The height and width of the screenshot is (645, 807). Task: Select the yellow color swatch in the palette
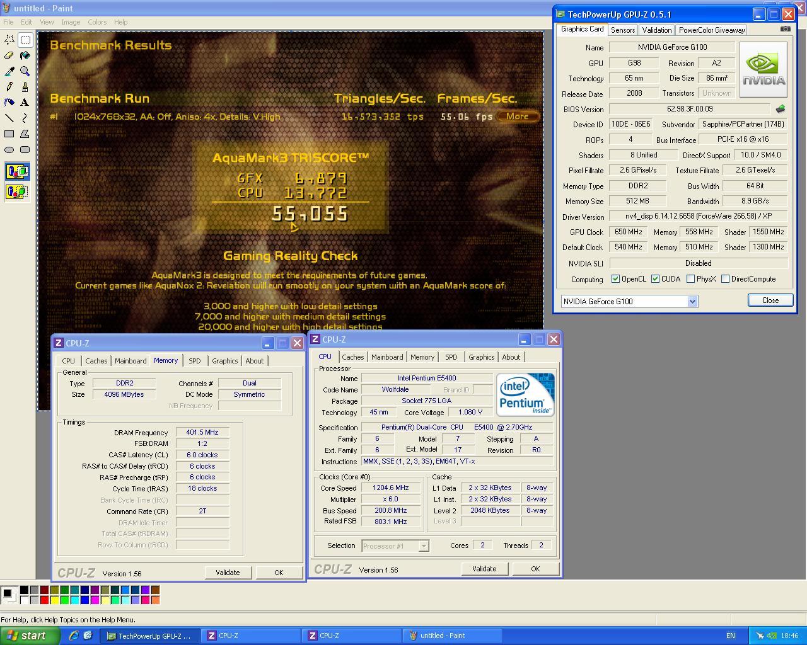pyautogui.click(x=54, y=600)
